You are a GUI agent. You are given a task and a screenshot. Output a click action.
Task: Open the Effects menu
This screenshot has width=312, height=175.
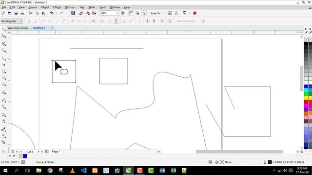coord(58,7)
